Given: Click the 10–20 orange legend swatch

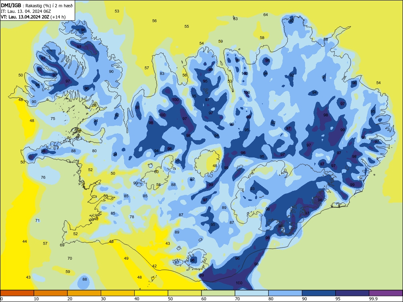Looking at the screenshot, I should tap(51, 293).
